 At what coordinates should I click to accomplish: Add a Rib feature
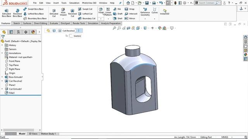coord(117,9)
